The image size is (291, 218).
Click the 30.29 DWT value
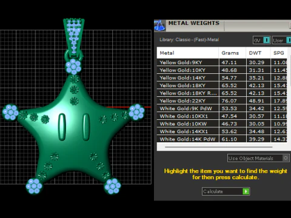coord(256,62)
